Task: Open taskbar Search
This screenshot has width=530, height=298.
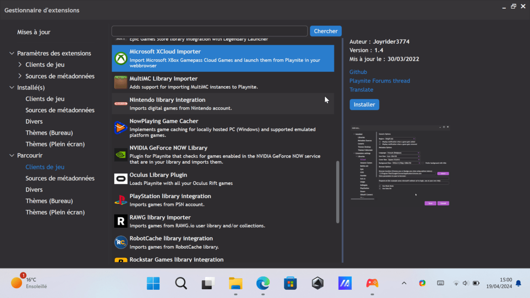Action: 181,283
